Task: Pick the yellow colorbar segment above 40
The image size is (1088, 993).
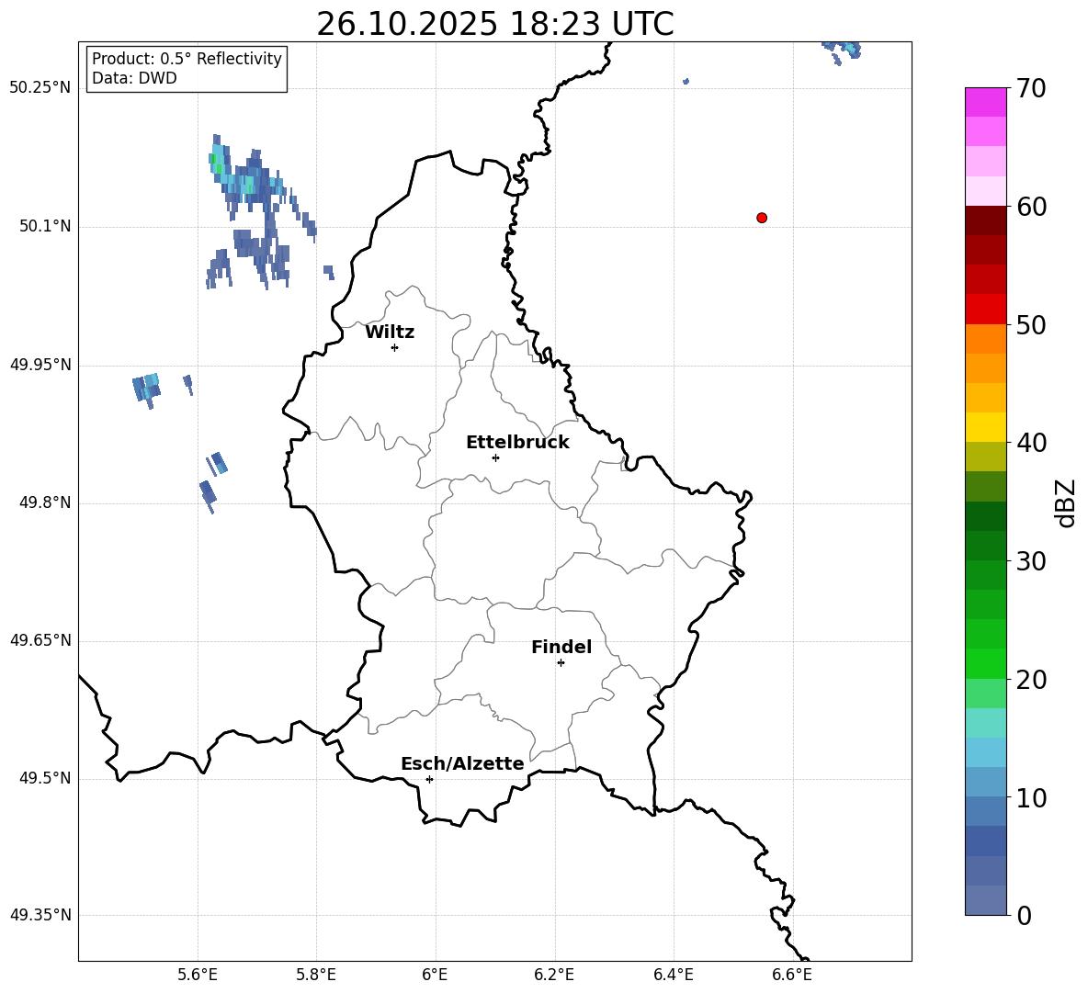Action: tap(985, 427)
